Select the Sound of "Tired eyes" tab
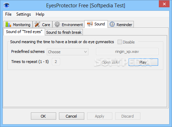Viewport: 172px width, 127px height. tap(24, 32)
